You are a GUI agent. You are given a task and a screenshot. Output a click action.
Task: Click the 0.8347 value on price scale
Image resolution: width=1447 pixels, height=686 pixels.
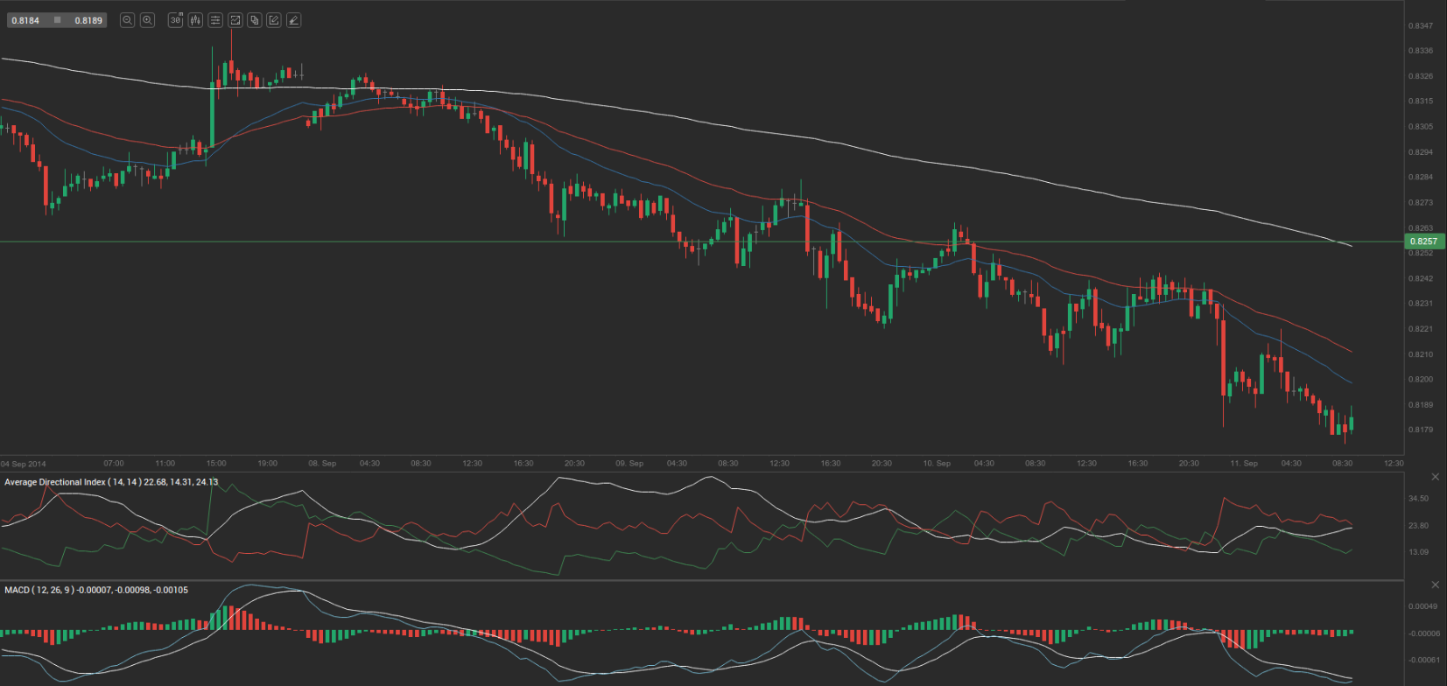(x=1420, y=26)
